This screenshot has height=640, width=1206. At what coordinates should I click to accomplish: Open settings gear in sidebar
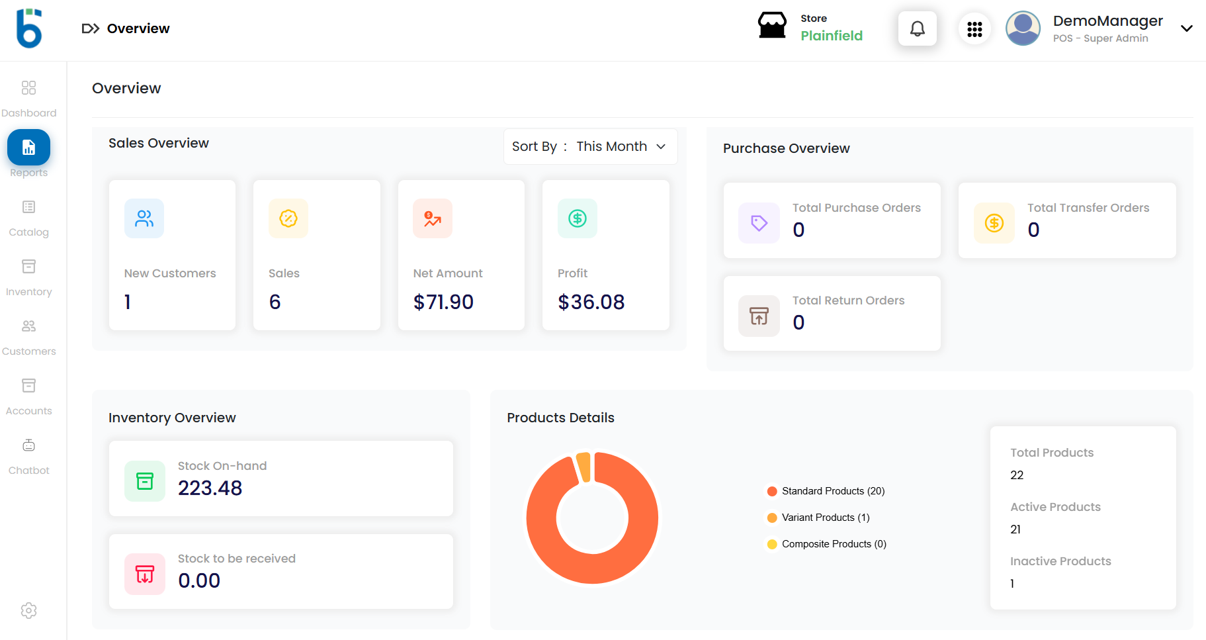[28, 610]
